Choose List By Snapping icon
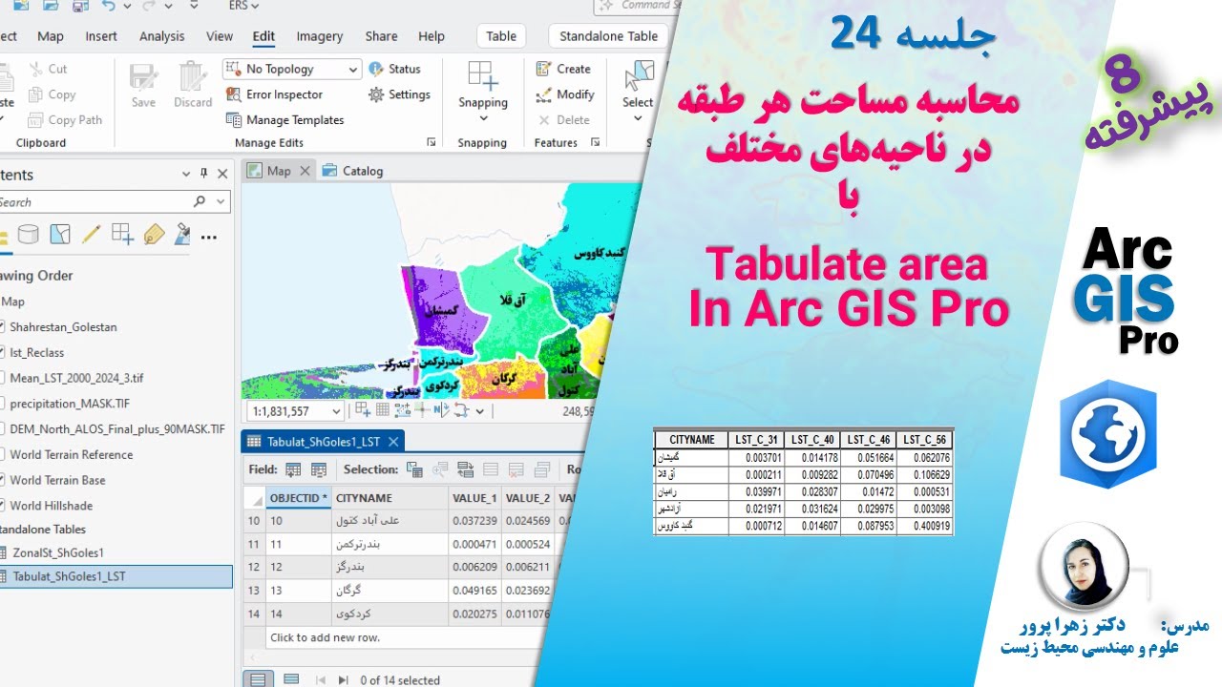The height and width of the screenshot is (687, 1222). tap(122, 234)
